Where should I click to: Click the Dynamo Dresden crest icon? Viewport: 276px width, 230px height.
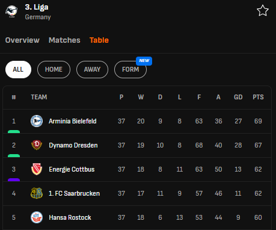(37, 145)
